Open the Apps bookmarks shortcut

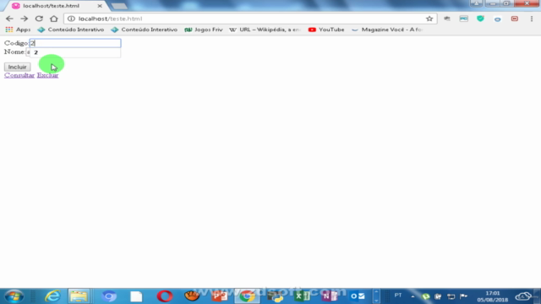click(x=18, y=30)
